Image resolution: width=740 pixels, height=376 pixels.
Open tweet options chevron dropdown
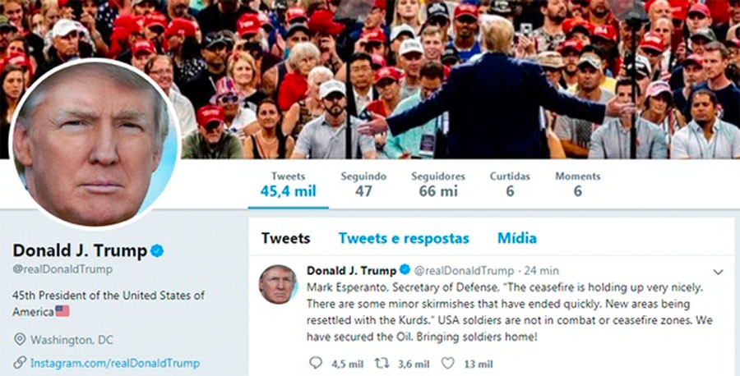click(719, 272)
